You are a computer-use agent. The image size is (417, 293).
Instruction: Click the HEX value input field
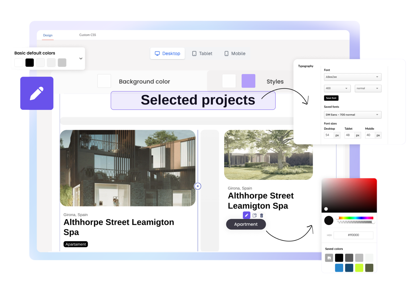tap(353, 235)
